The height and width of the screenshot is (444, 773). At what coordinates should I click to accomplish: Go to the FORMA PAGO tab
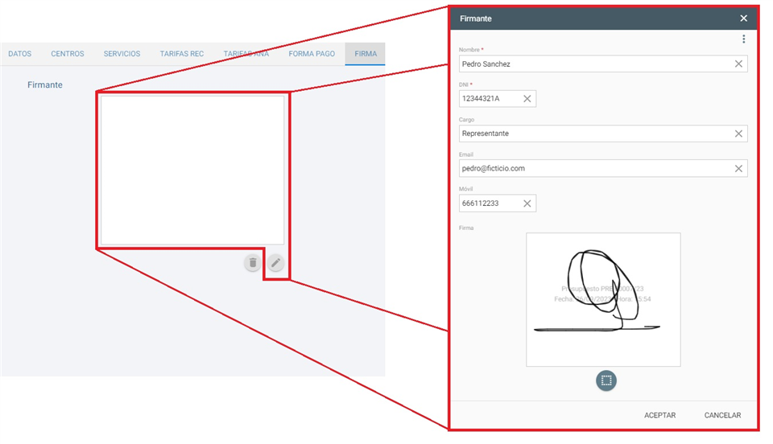coord(312,54)
